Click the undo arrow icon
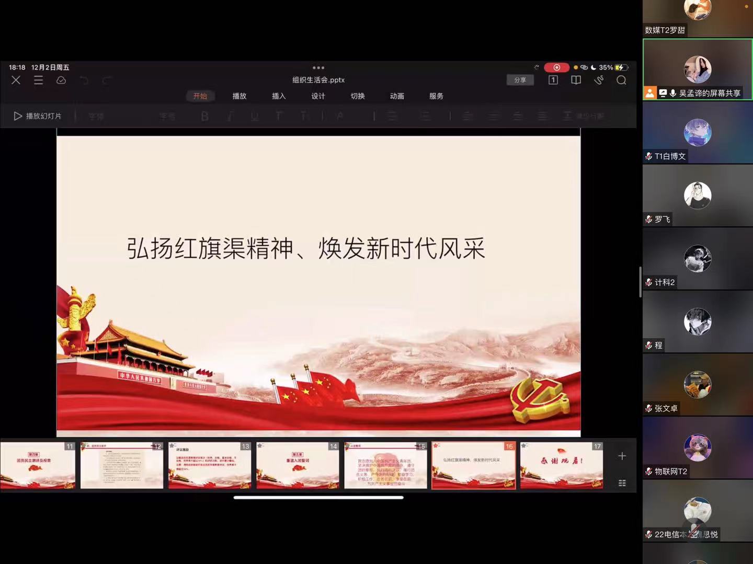Viewport: 753px width, 564px height. pos(84,80)
